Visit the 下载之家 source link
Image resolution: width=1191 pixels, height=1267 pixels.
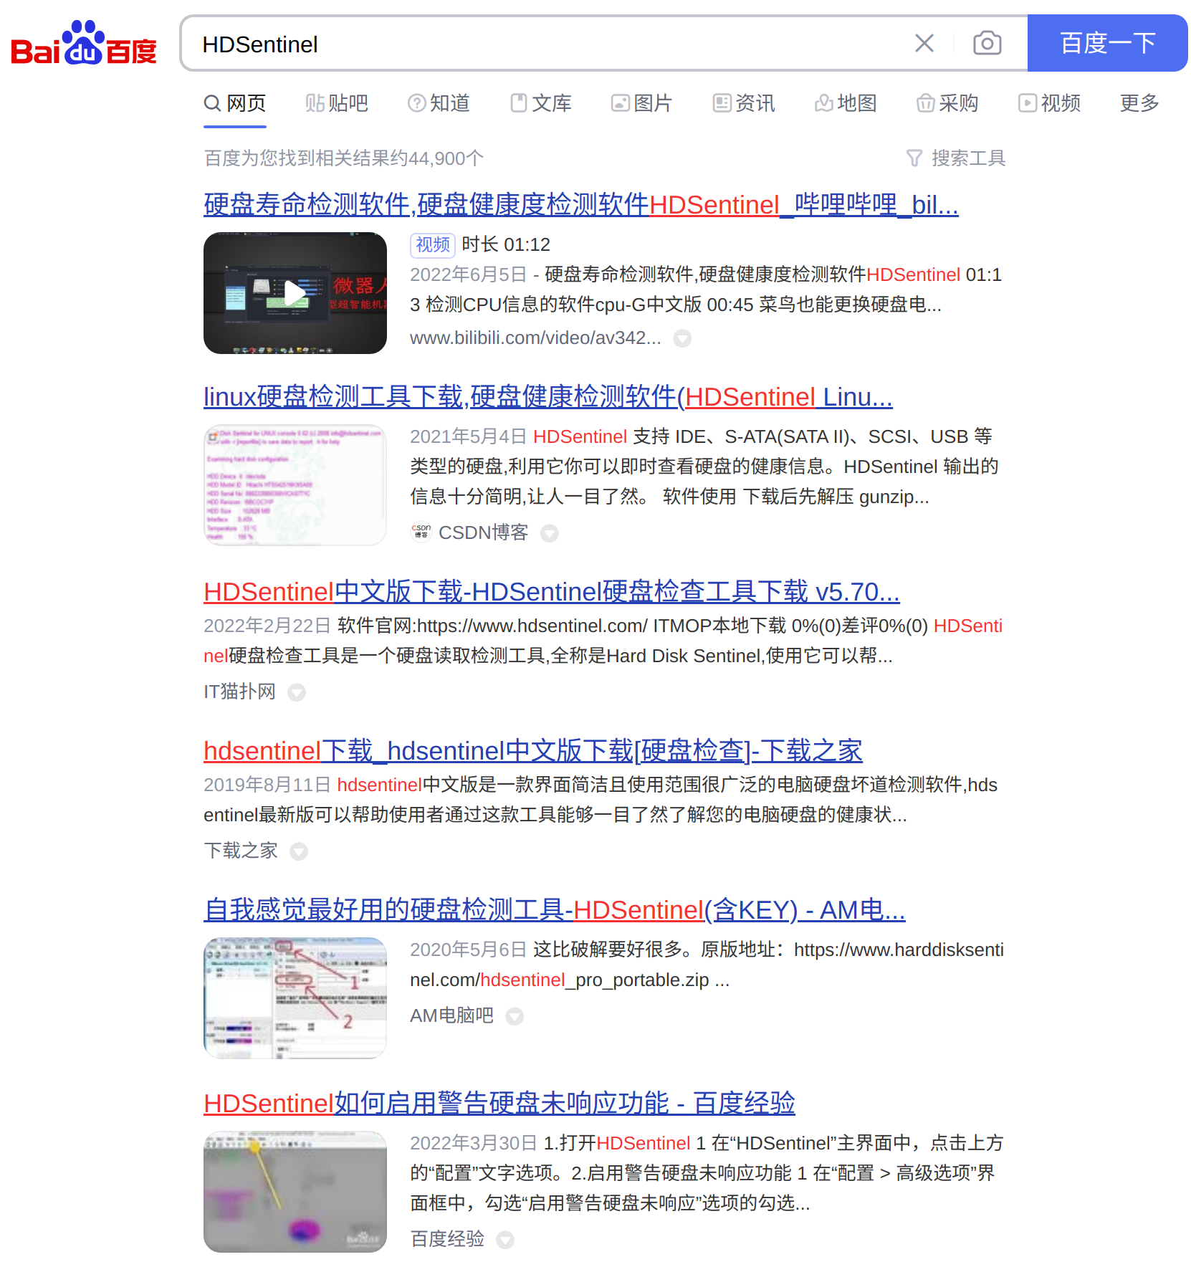coord(240,851)
